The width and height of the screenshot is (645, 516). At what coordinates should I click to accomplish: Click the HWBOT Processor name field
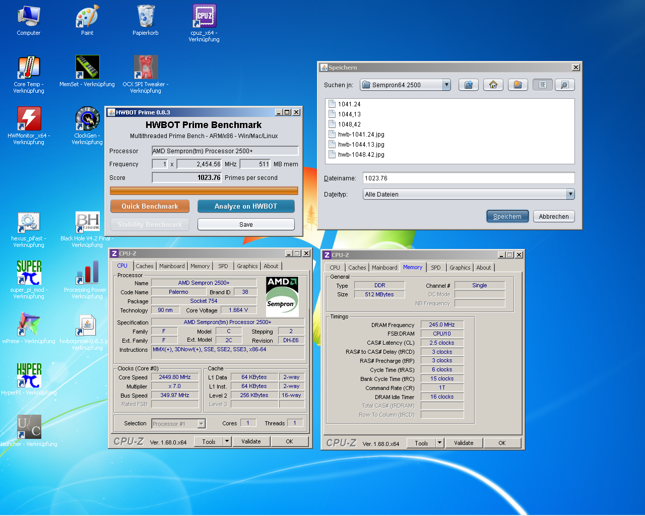coord(225,151)
